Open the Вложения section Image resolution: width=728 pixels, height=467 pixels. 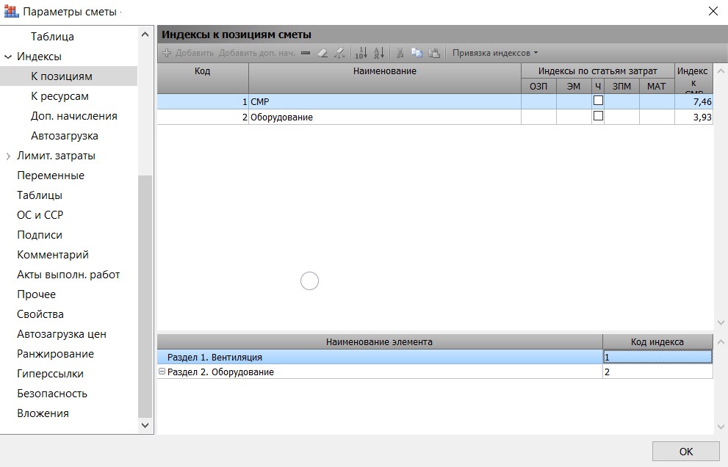tap(43, 413)
